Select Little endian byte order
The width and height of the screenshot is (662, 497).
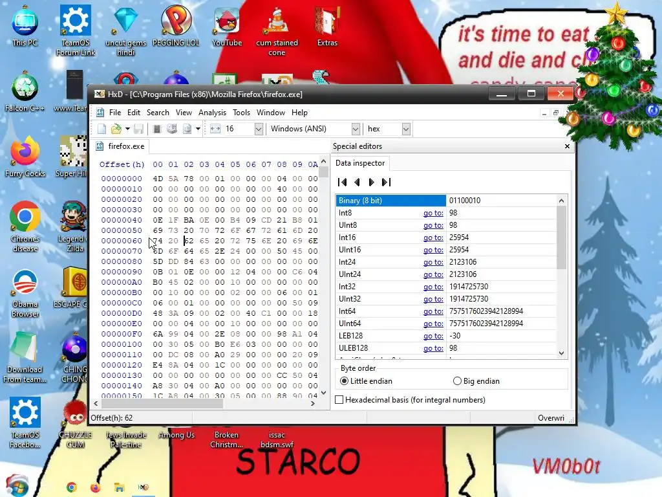pos(366,381)
